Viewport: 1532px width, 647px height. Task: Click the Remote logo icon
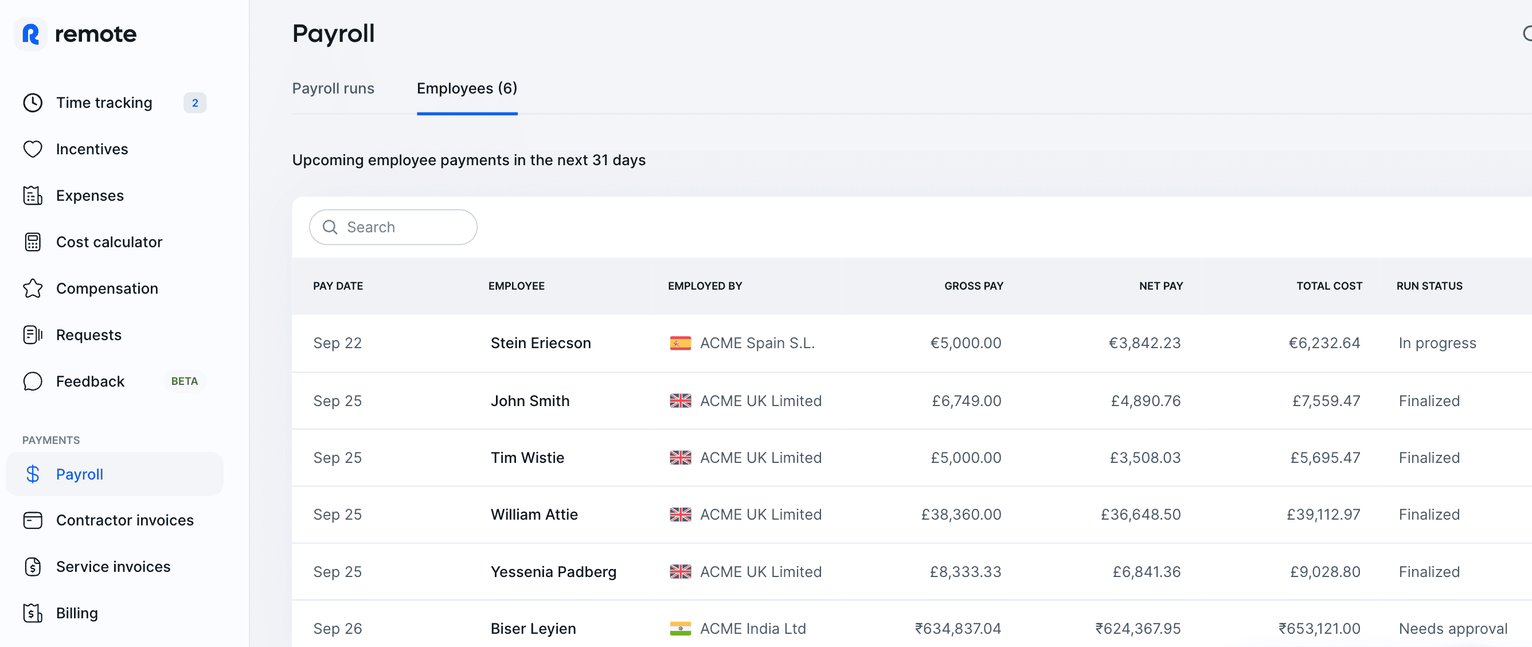(x=30, y=34)
